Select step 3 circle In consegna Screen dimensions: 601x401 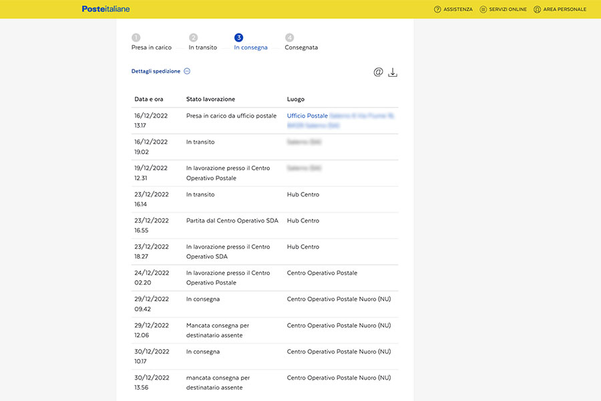pos(239,38)
